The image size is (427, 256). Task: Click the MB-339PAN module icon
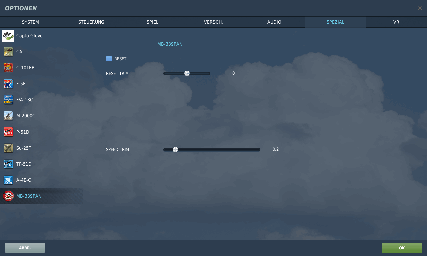click(8, 196)
